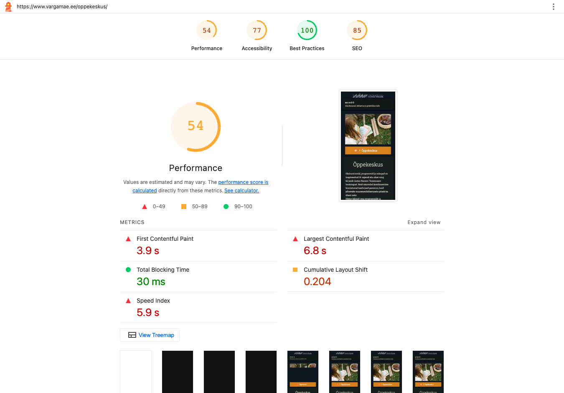Image resolution: width=564 pixels, height=393 pixels.
Task: Click the red triangle beside First Contentful Paint
Action: [128, 239]
